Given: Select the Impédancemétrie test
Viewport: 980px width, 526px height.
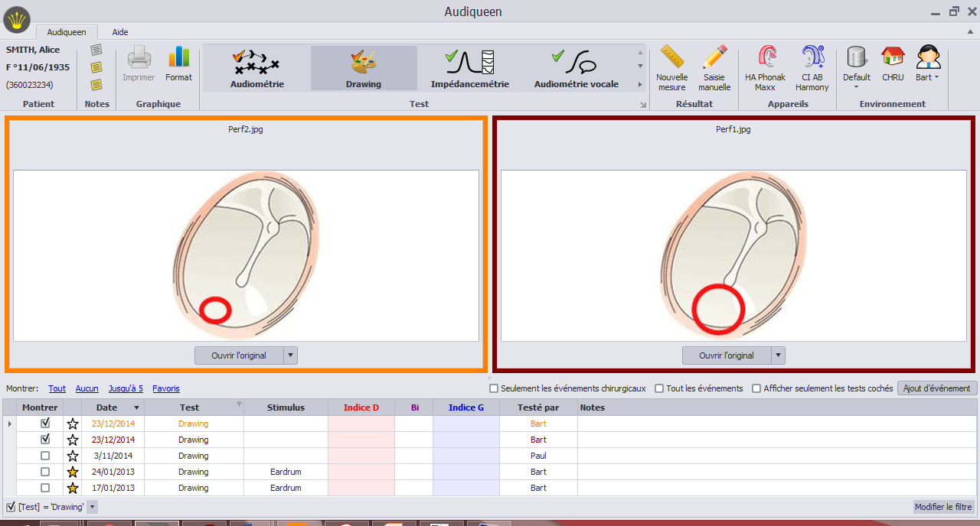Looking at the screenshot, I should pyautogui.click(x=469, y=67).
